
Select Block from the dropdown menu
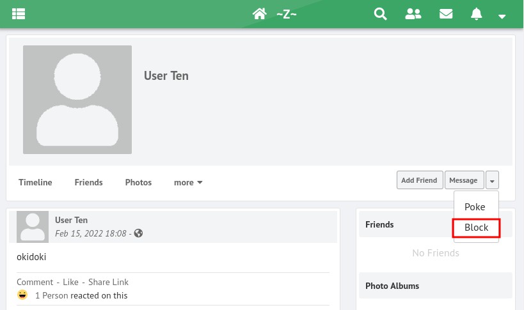click(476, 228)
